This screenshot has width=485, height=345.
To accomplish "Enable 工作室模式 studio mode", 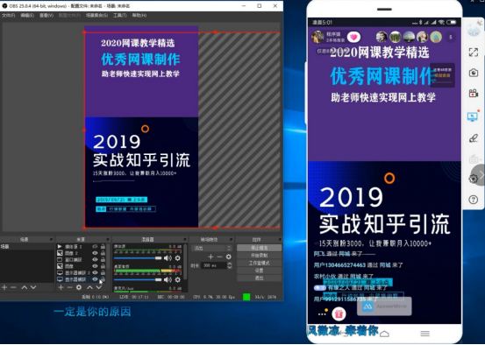I will tap(260, 263).
